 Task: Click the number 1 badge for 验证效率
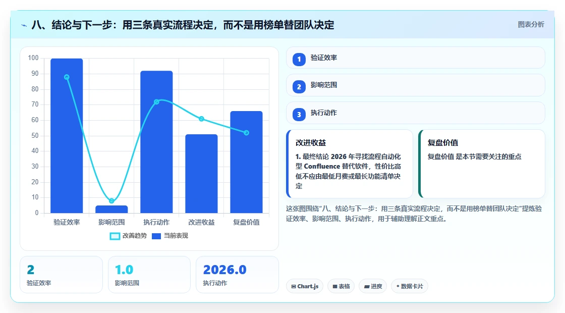tap(299, 59)
